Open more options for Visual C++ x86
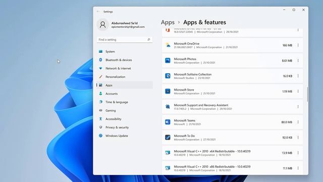The width and height of the screenshot is (323, 182). [x=298, y=168]
